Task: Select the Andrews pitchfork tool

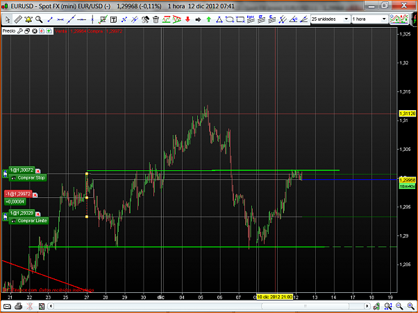Action: tap(283, 19)
